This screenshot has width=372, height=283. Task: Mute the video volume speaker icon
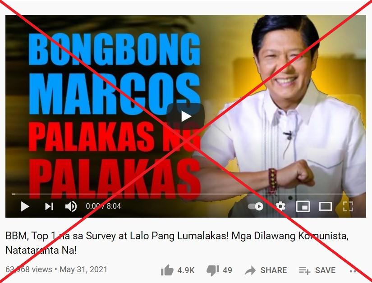71,206
